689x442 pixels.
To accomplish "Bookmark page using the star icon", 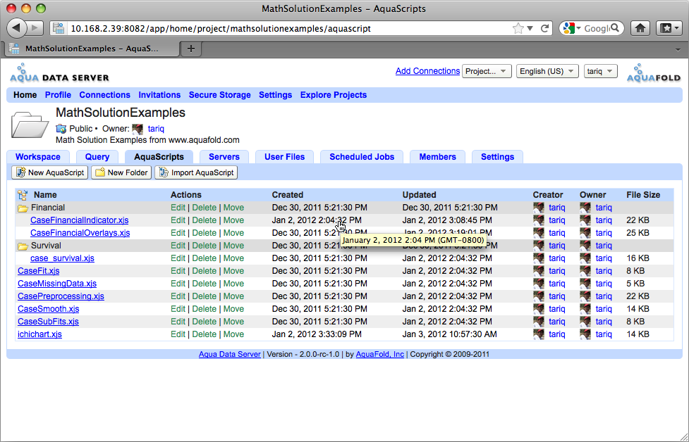I will tap(518, 28).
